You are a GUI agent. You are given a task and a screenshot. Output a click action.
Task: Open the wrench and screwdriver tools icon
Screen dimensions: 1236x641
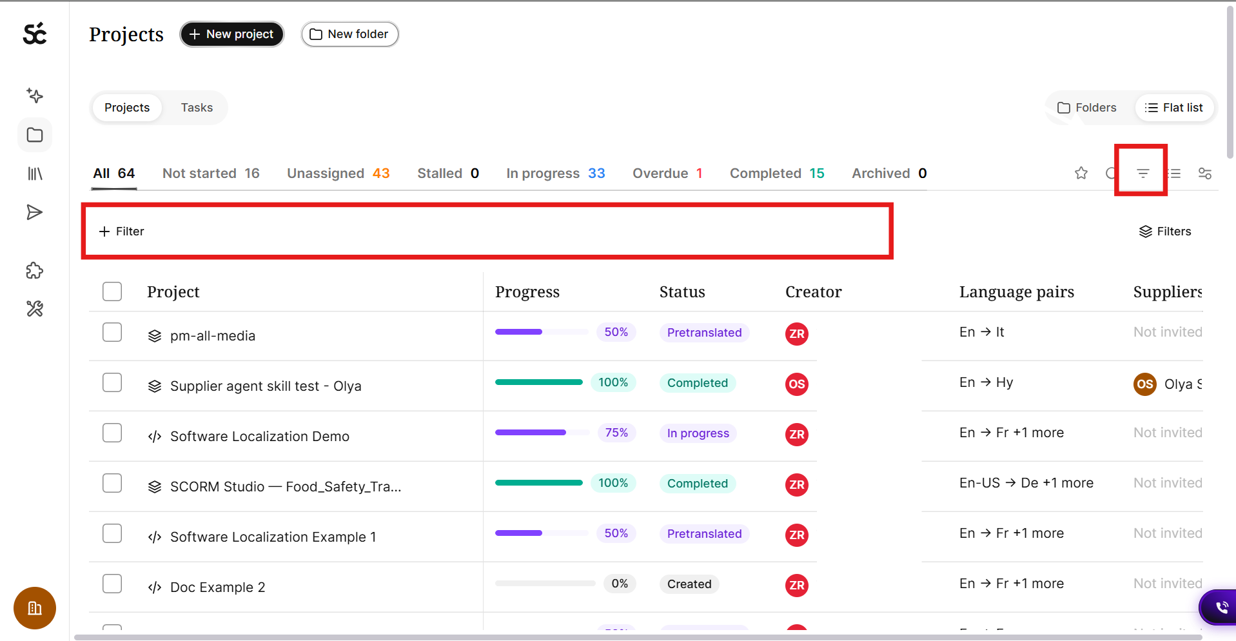(35, 309)
